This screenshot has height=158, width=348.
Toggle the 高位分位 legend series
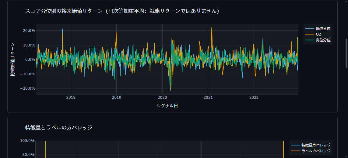318,40
